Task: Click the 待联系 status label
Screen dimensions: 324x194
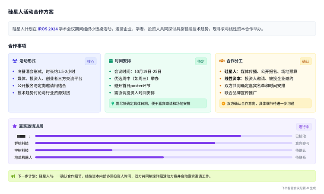Action: pos(301,157)
